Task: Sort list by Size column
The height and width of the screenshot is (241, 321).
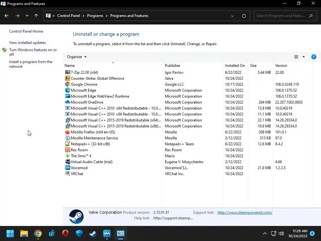Action: click(260, 65)
